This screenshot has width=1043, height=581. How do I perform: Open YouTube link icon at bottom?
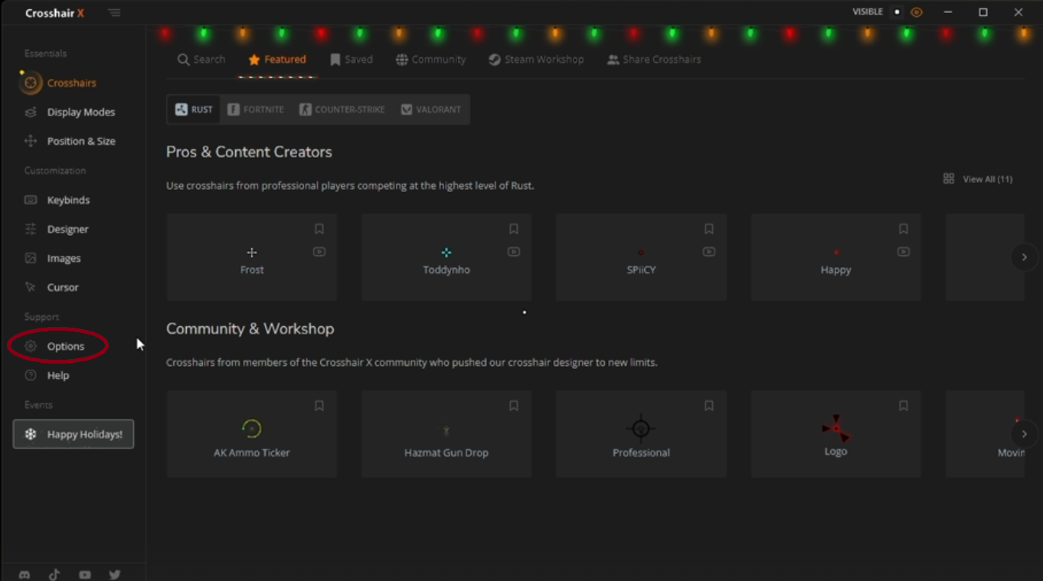point(85,575)
